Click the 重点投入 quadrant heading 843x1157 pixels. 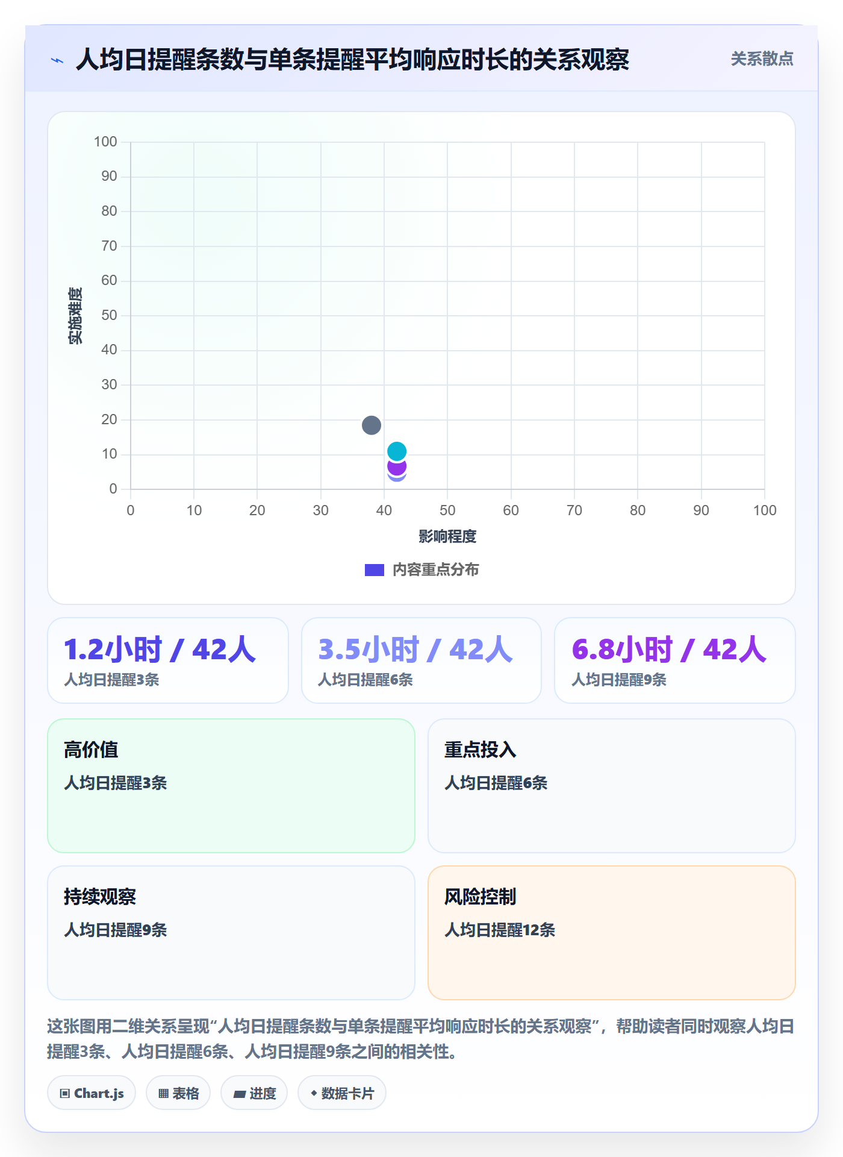point(480,750)
